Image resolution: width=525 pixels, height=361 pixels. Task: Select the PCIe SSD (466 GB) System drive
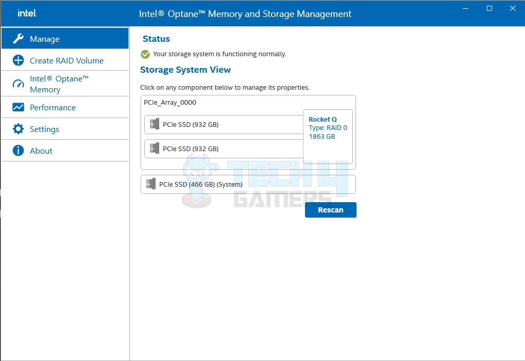click(x=248, y=184)
